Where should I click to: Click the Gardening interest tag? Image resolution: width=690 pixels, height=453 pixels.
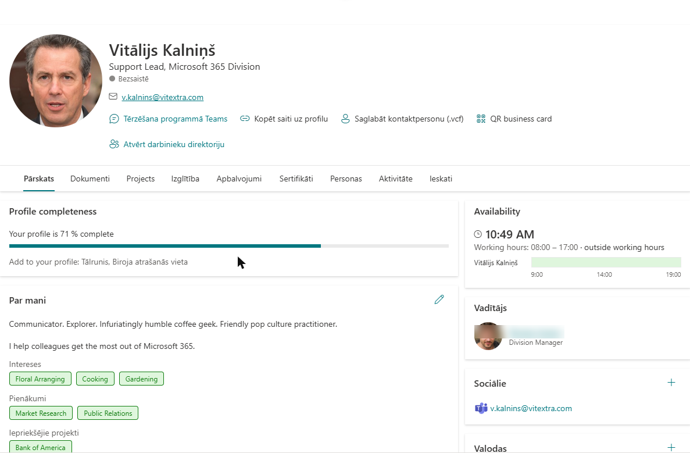point(141,379)
